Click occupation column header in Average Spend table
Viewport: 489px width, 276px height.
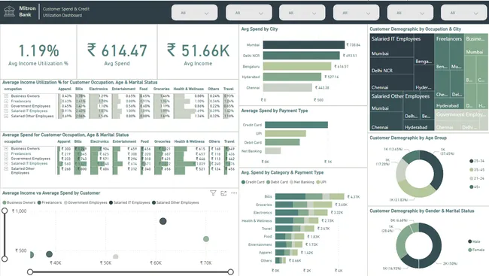[13, 141]
